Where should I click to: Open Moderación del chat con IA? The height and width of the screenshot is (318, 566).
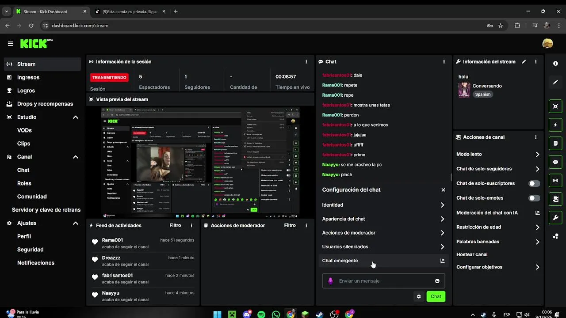[x=498, y=212]
